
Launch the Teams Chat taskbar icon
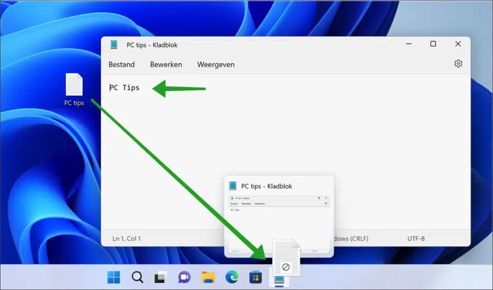tap(184, 277)
